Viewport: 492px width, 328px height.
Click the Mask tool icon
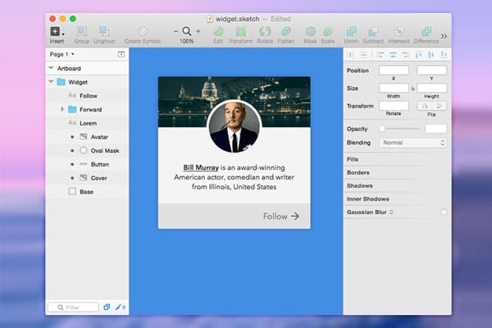click(310, 32)
